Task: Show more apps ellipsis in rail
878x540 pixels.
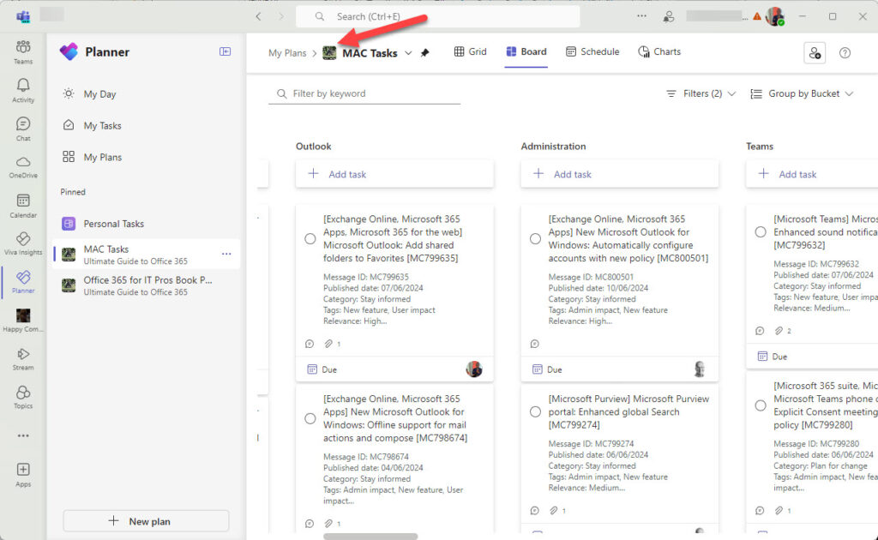Action: (x=23, y=435)
